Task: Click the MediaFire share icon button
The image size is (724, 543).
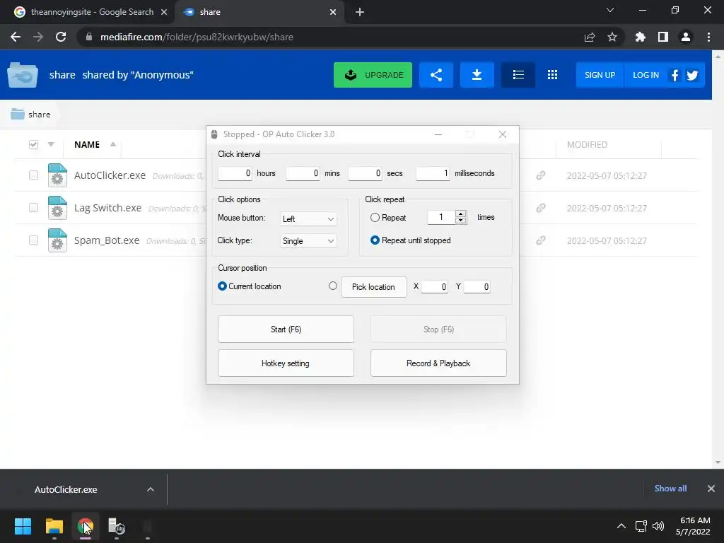Action: point(436,75)
